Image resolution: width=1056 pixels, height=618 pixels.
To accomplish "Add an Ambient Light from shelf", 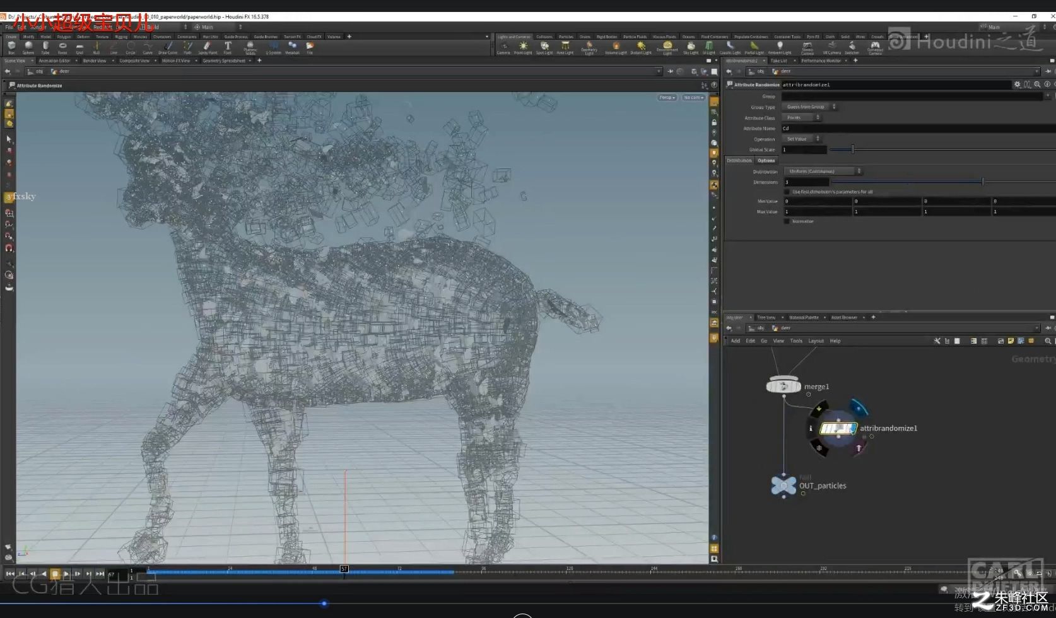I will [x=780, y=48].
